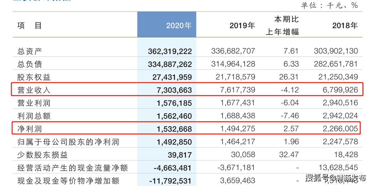This screenshot has width=375, height=186.
Task: Click the value 21,250,349
Action: pos(338,77)
